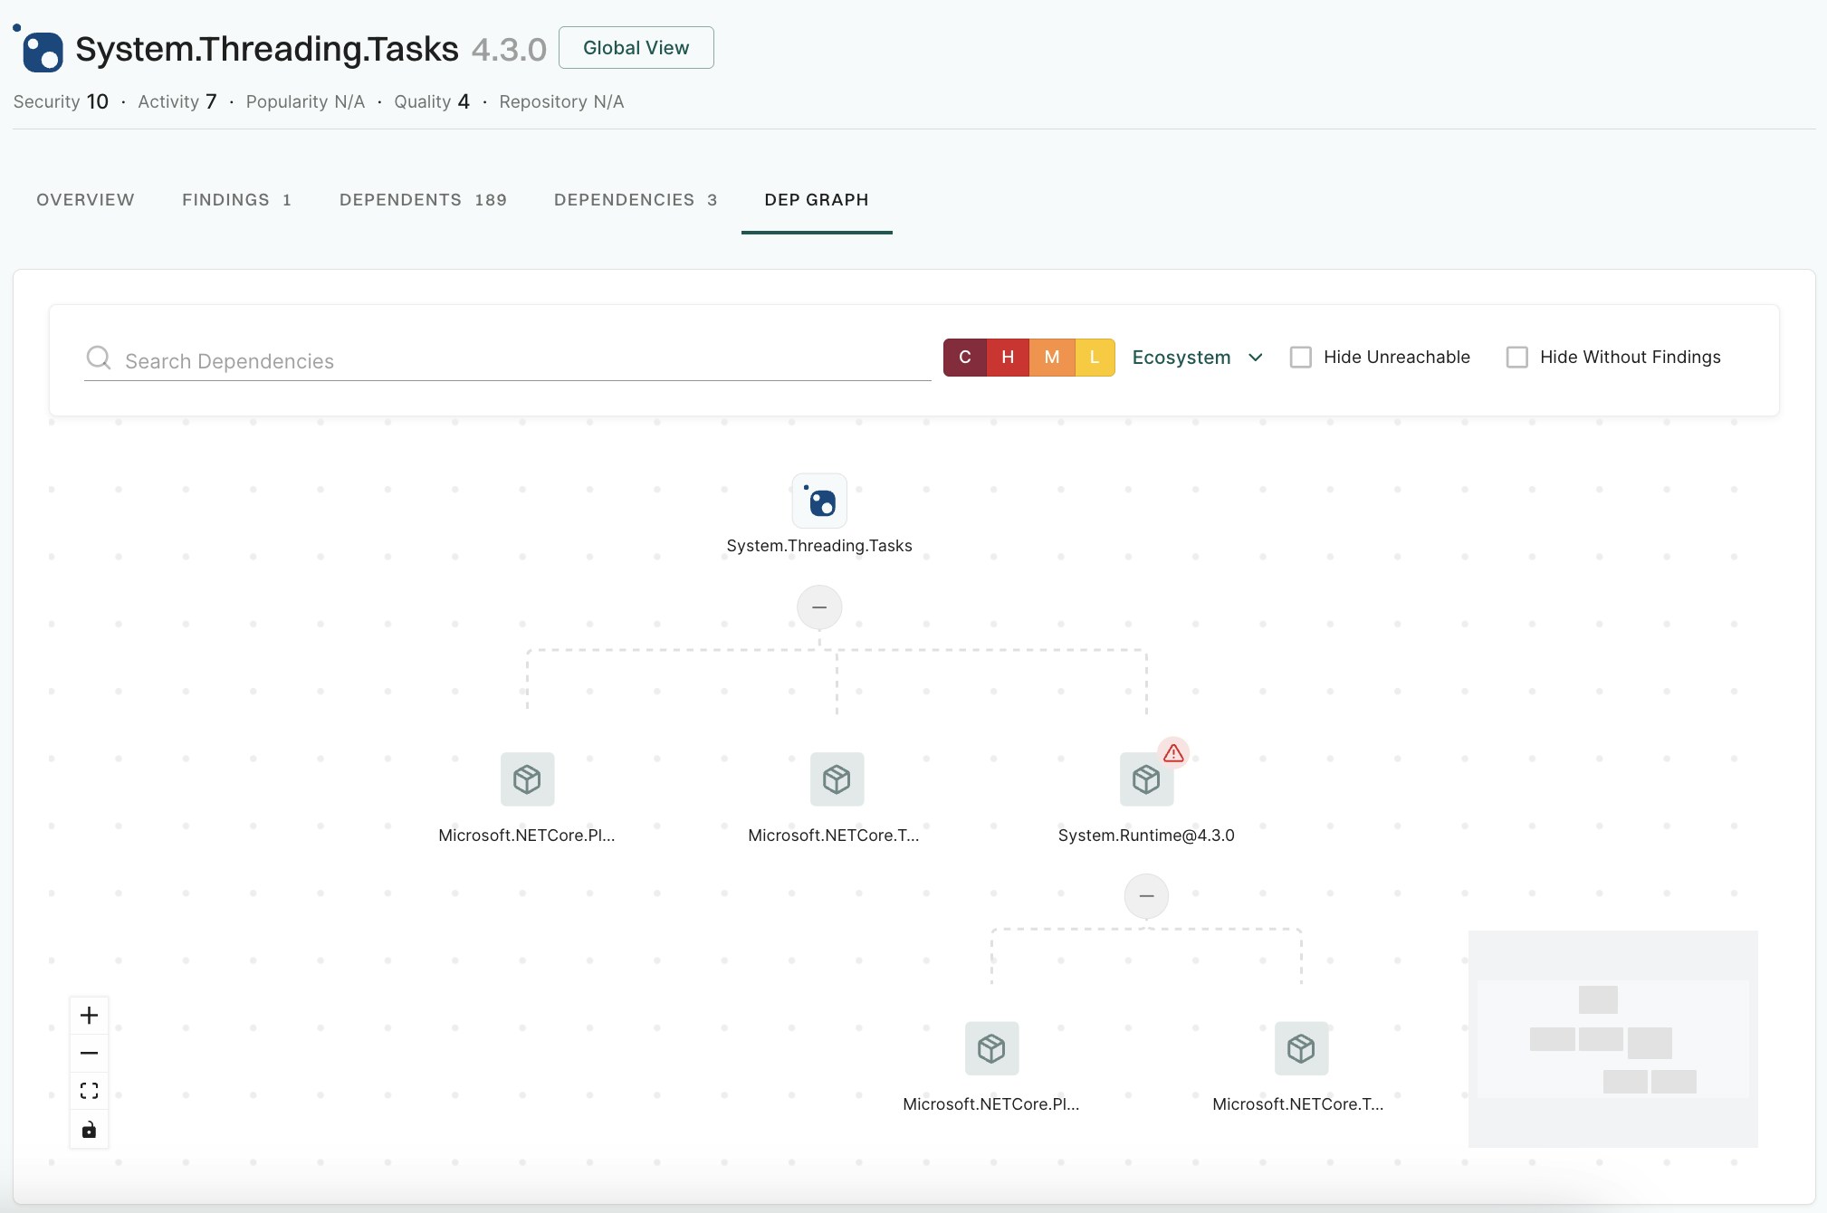Screen dimensions: 1827x1213
Task: Click the Global View button
Action: [636, 48]
